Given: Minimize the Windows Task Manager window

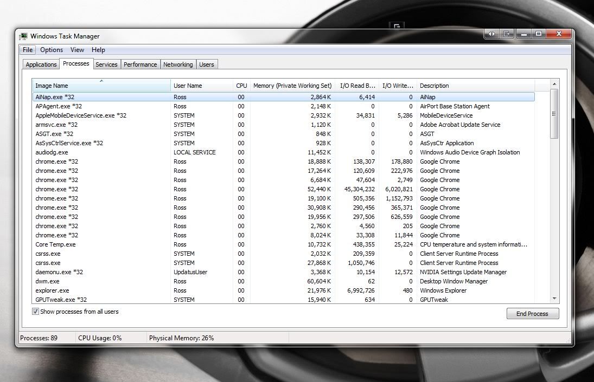Looking at the screenshot, I should click(524, 34).
